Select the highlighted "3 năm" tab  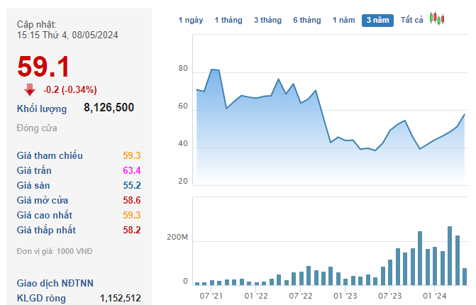pos(378,20)
